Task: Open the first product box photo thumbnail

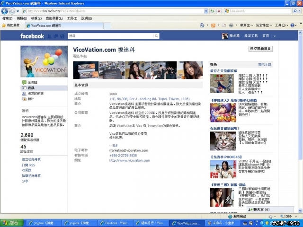Action: [x=86, y=70]
